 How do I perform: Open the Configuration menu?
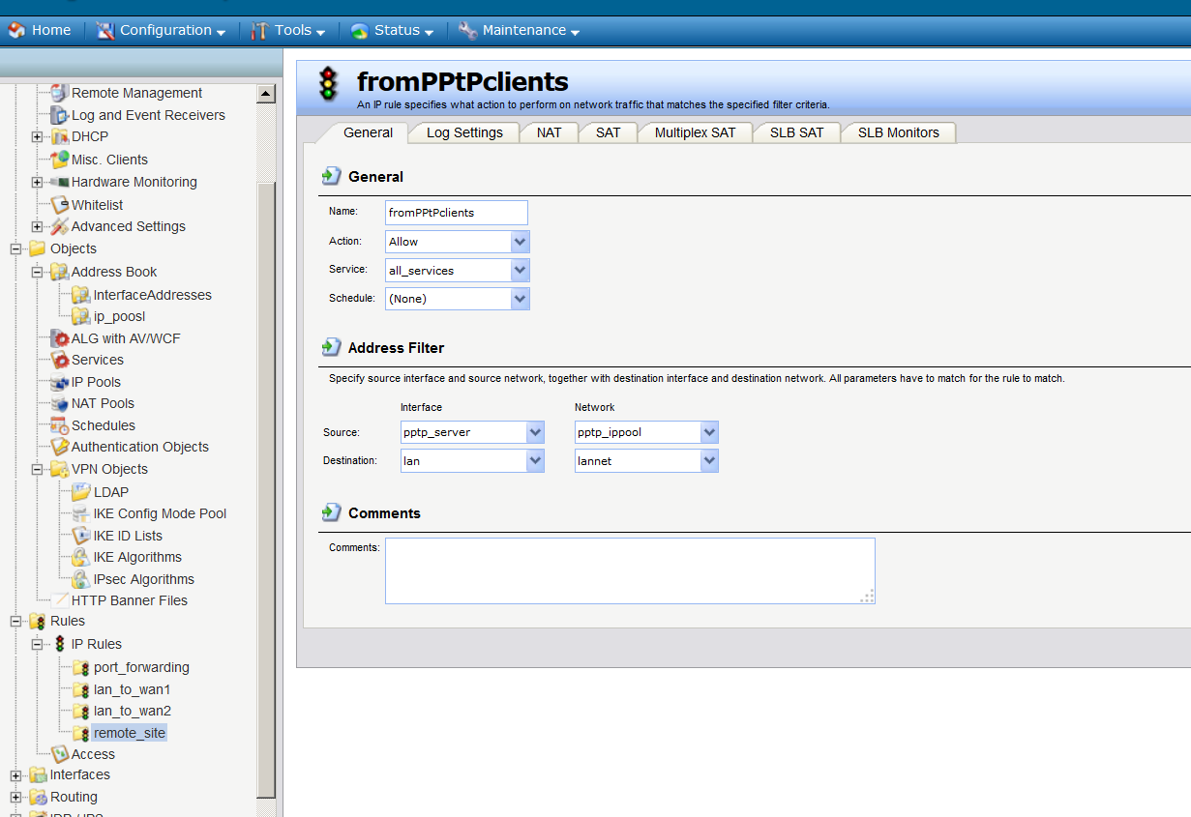point(161,30)
